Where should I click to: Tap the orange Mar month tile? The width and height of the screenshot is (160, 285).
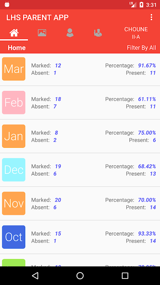point(14,69)
